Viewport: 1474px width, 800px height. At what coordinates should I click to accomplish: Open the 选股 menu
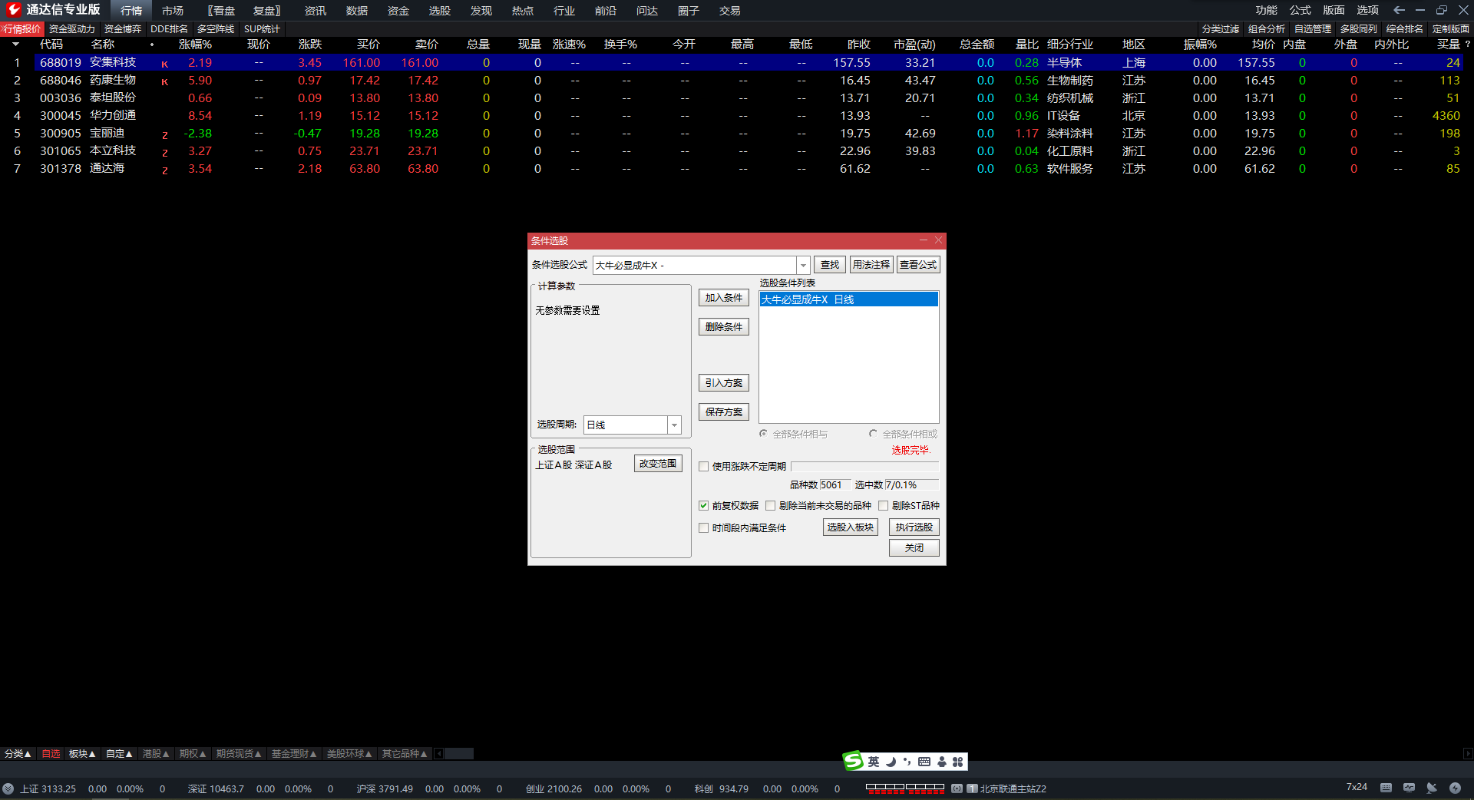(440, 11)
